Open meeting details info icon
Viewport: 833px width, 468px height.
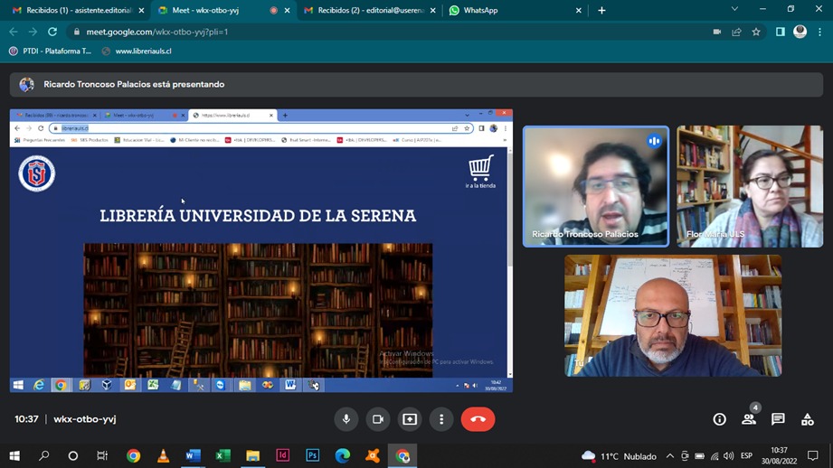pos(719,419)
